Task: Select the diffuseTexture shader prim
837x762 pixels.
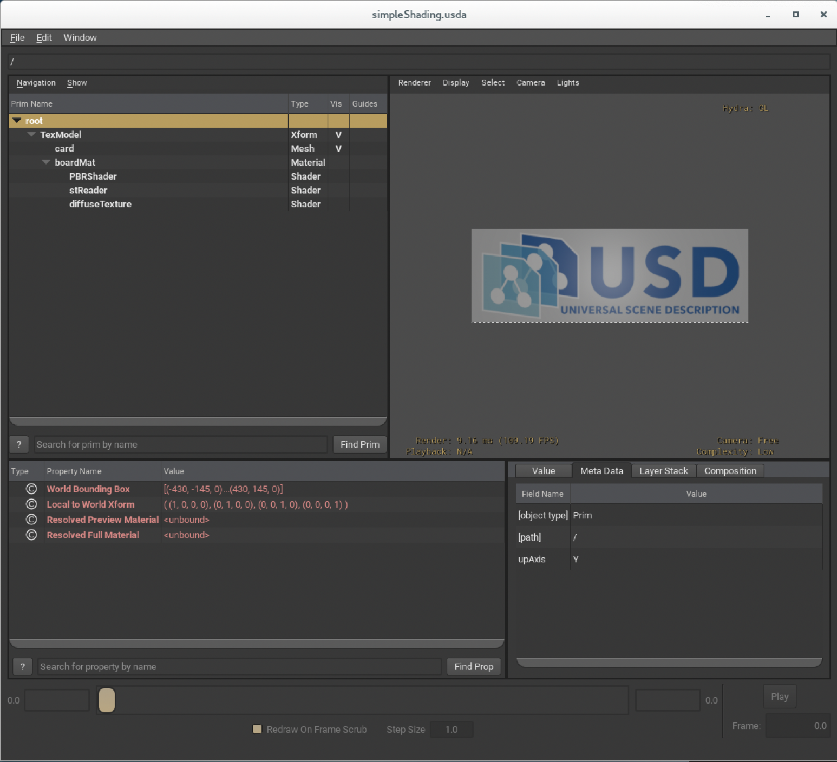Action: coord(198,204)
